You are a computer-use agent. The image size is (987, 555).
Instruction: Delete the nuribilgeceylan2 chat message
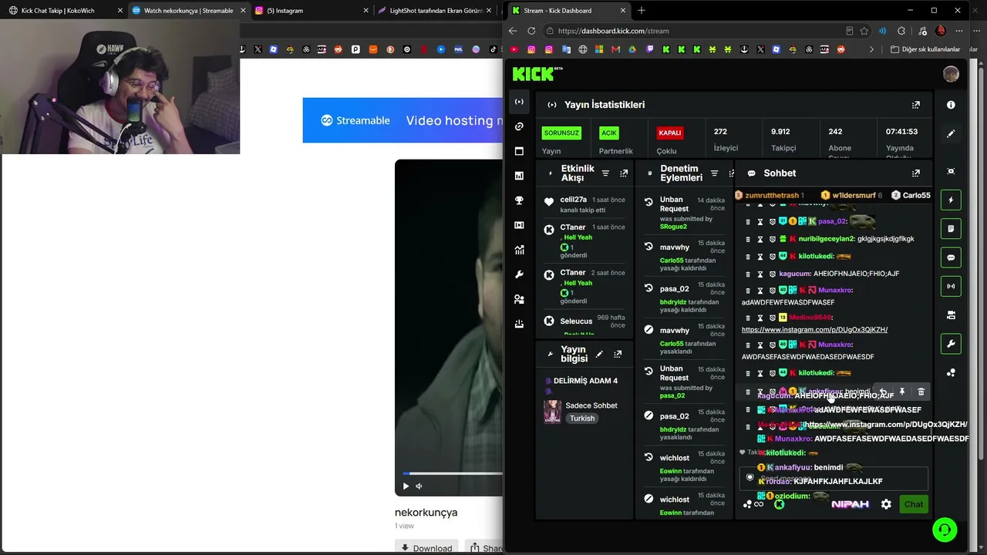747,239
